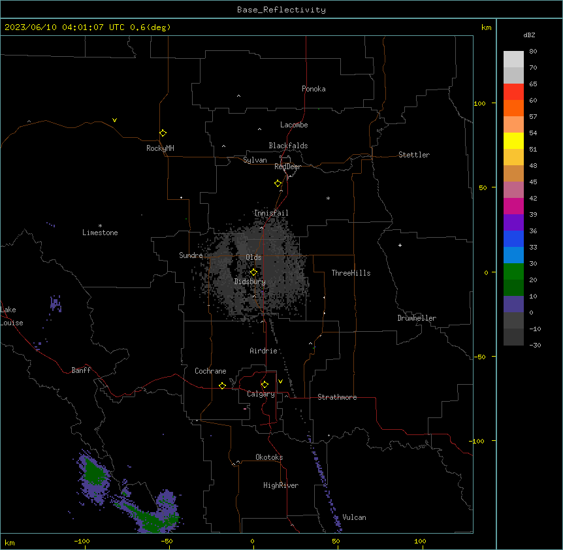Click the dBZ legend heading
This screenshot has width=563, height=550.
click(529, 35)
